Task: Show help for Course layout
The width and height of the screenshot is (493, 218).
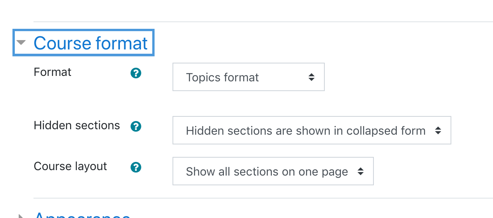Action: (136, 167)
